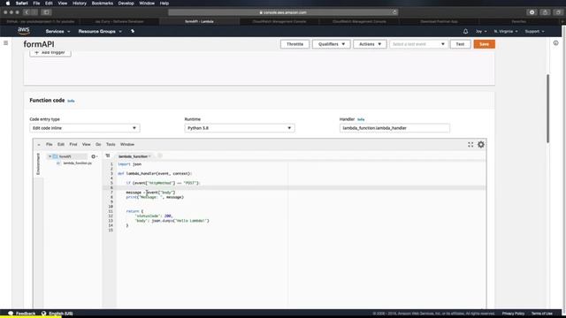Open Function code Info link

(x=71, y=101)
